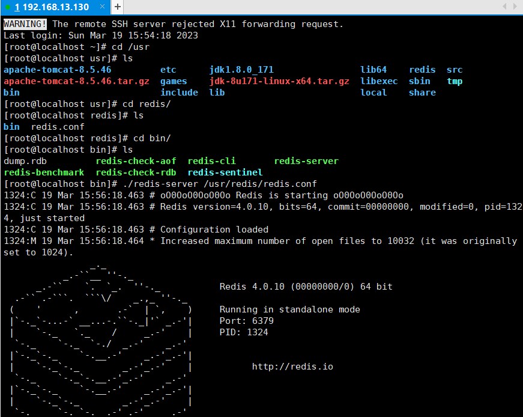Click the tab scroll right arrow
Screen dimensions: 523x417
point(515,7)
